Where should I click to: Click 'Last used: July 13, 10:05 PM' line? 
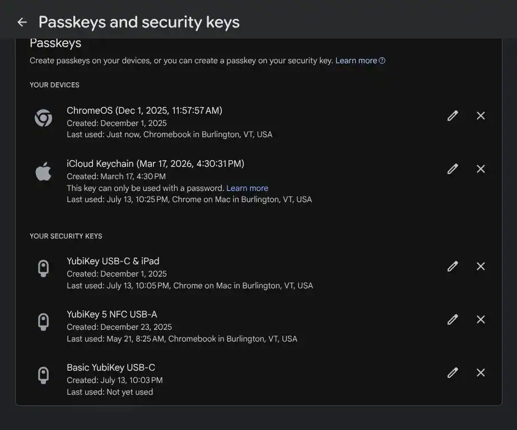[x=189, y=286]
